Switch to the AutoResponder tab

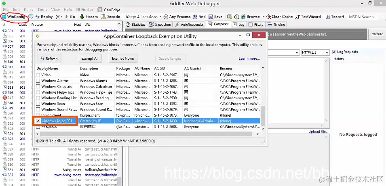(x=189, y=24)
